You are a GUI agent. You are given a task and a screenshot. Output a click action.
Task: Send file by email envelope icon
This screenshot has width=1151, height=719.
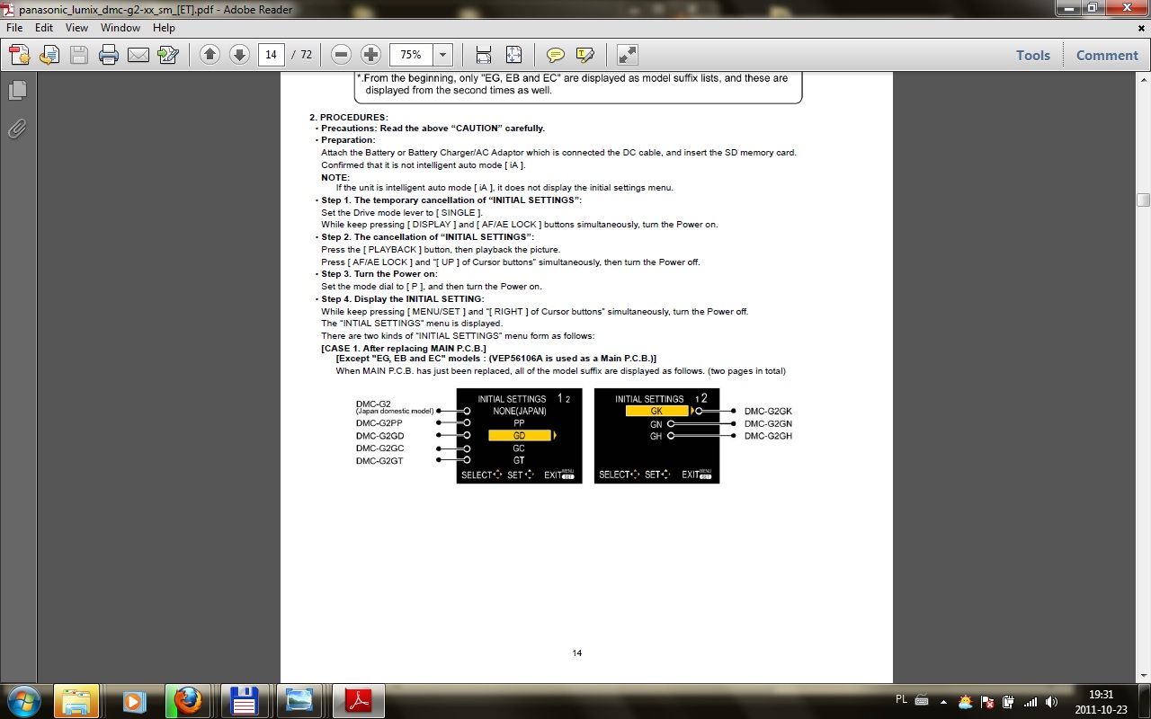pyautogui.click(x=138, y=55)
